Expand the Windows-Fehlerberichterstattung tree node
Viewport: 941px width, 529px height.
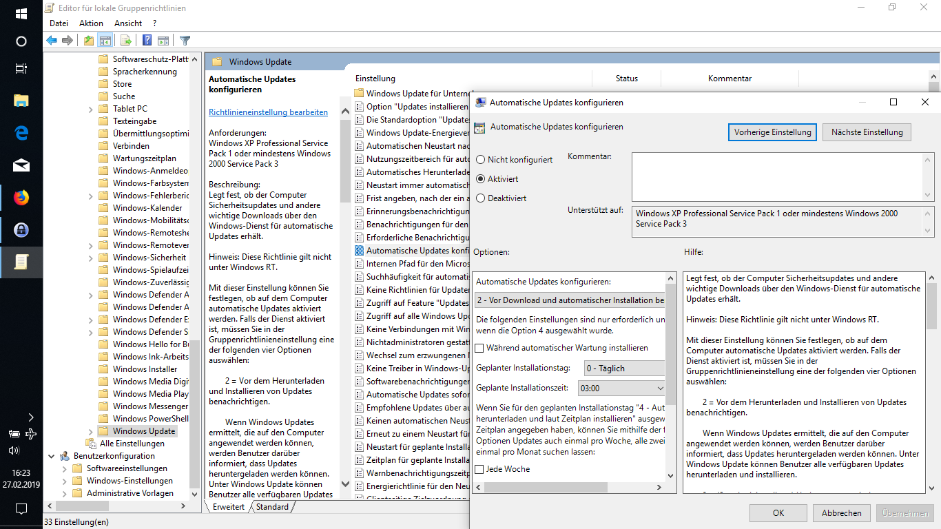point(91,196)
